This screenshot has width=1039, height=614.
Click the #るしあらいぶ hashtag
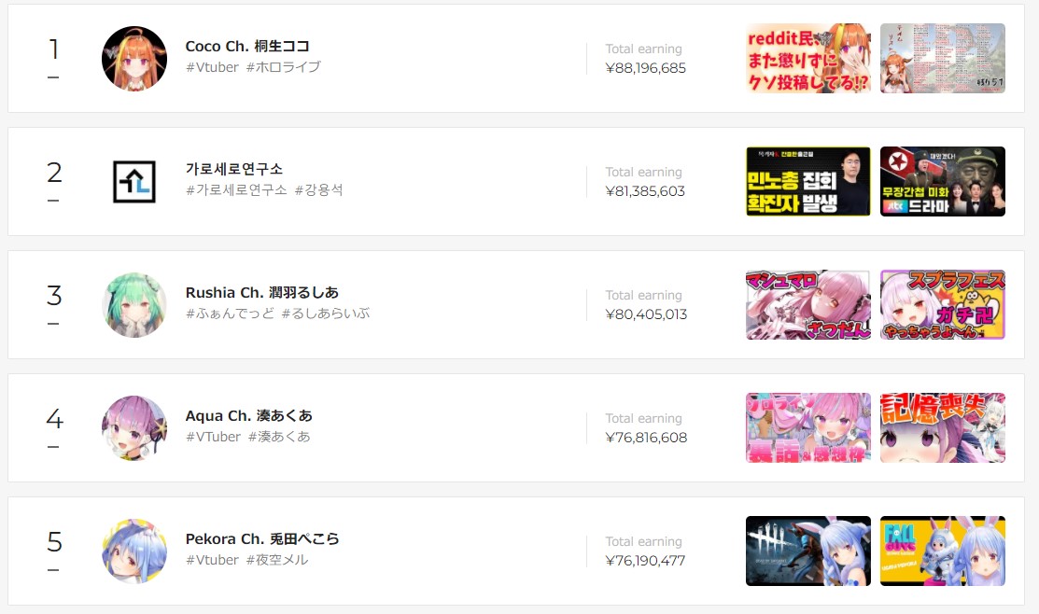(326, 314)
